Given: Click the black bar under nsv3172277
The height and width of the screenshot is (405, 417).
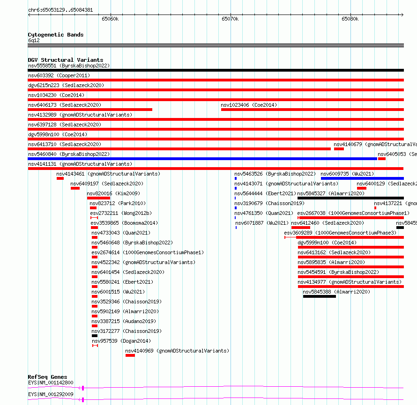Looking at the screenshot, I should pyautogui.click(x=95, y=336).
